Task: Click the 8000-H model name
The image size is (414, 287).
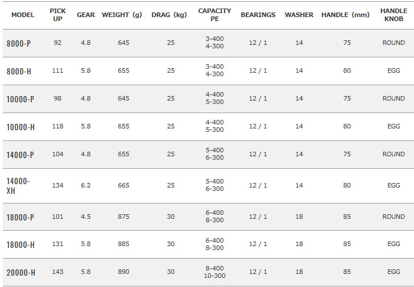Action: point(19,71)
